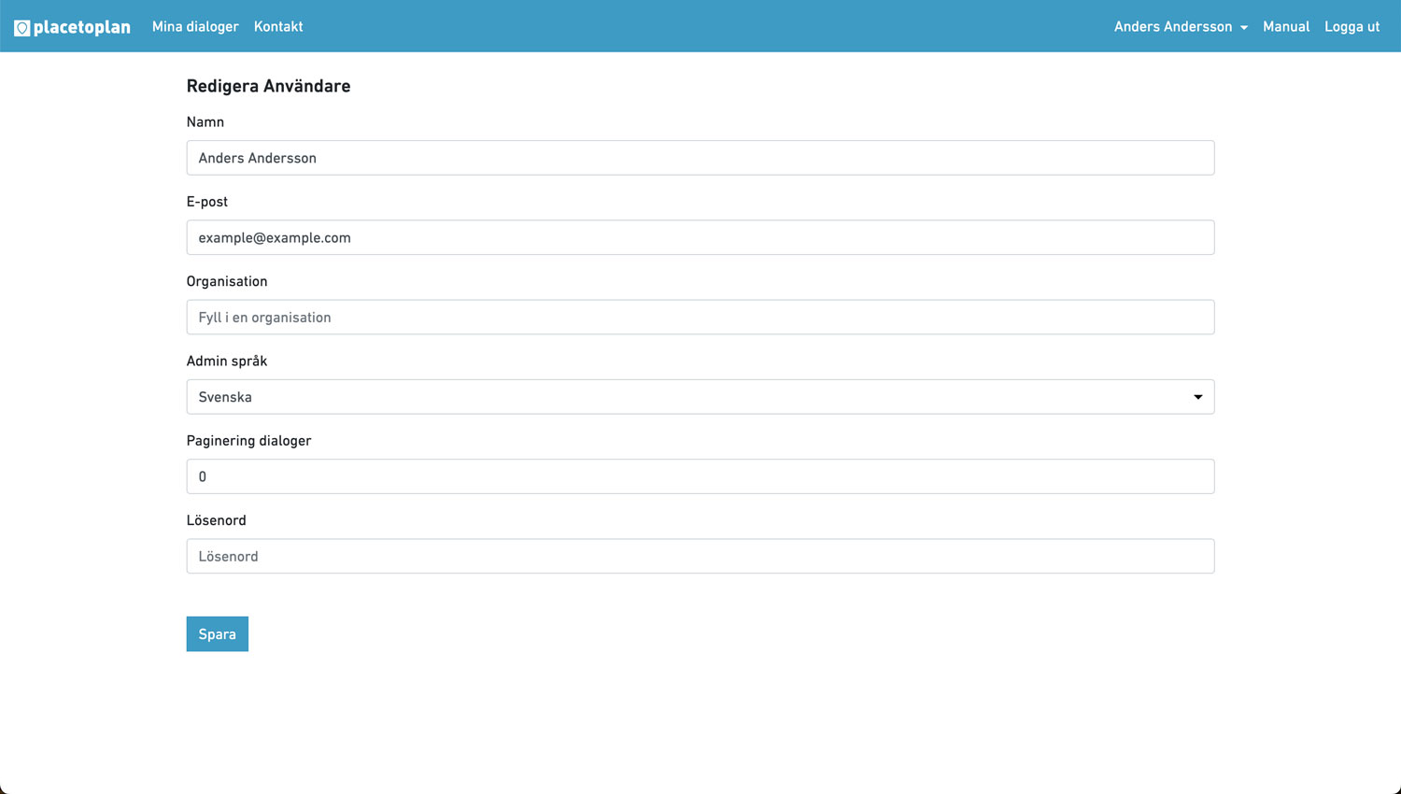This screenshot has height=794, width=1401.
Task: Log out using Logga ut
Action: (1351, 26)
